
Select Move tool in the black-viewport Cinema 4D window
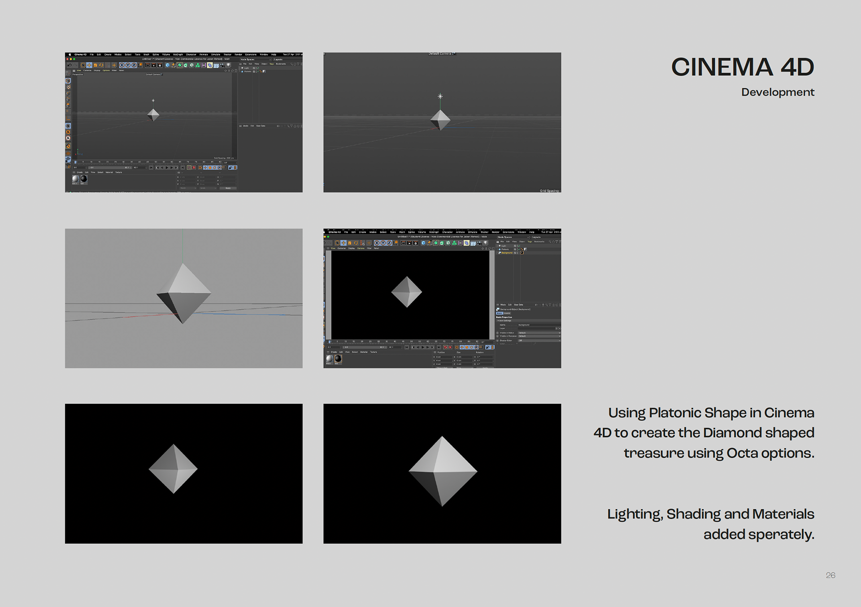pos(344,243)
